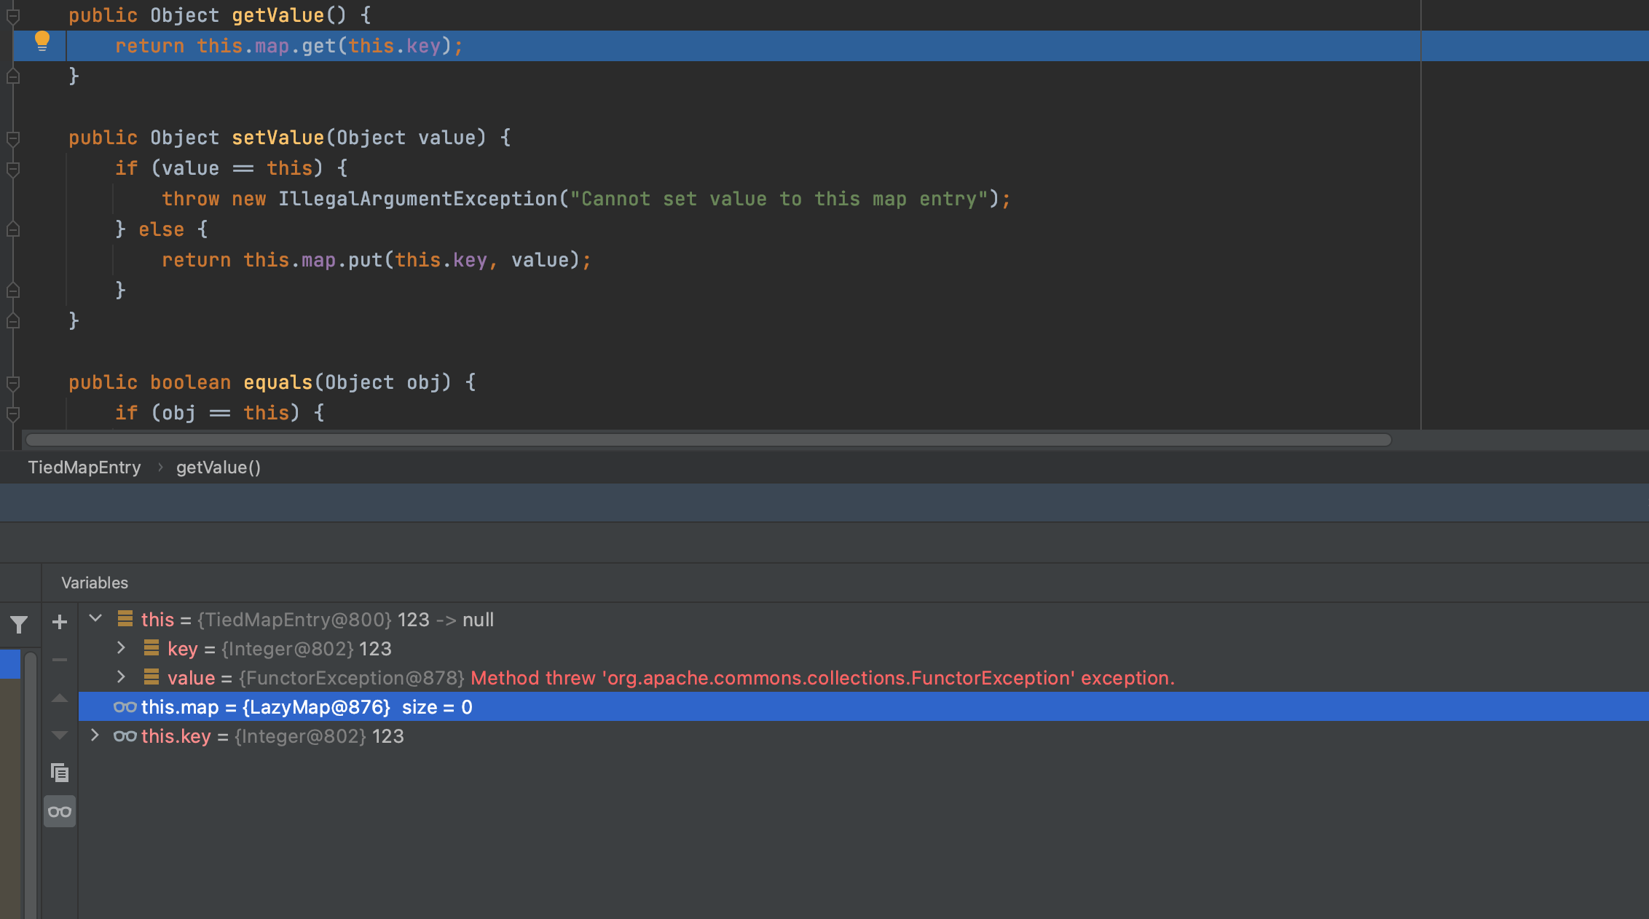
Task: Click the vertical scrollbar of left debugger pane
Action: 31,785
